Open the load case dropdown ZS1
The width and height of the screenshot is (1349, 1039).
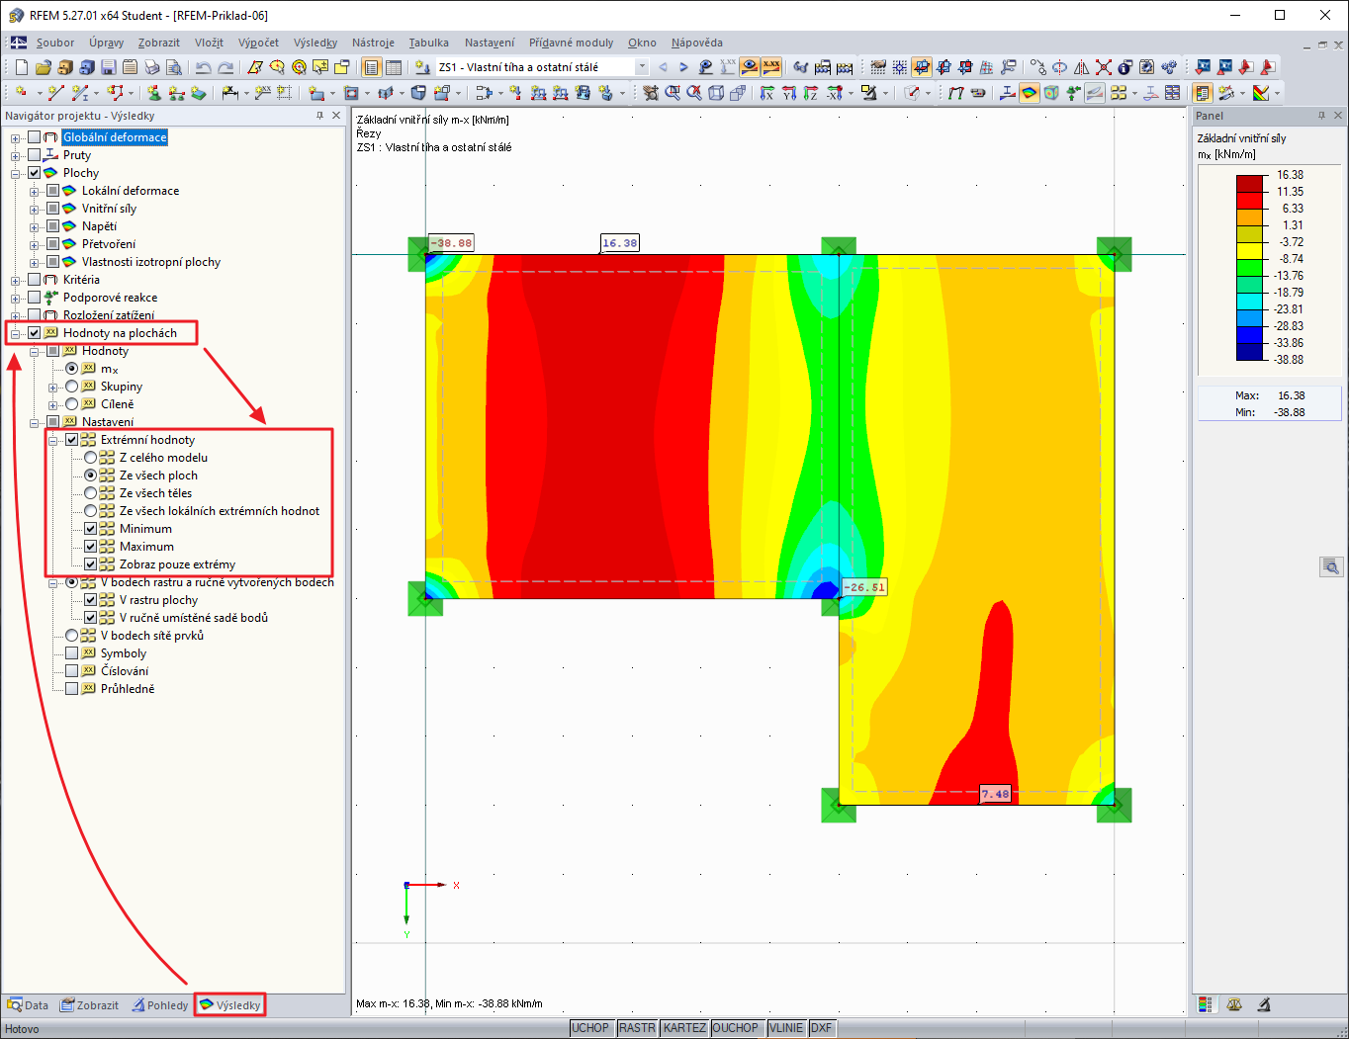point(642,67)
